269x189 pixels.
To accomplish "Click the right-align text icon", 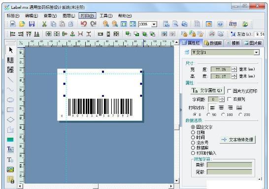I will point(230,108).
